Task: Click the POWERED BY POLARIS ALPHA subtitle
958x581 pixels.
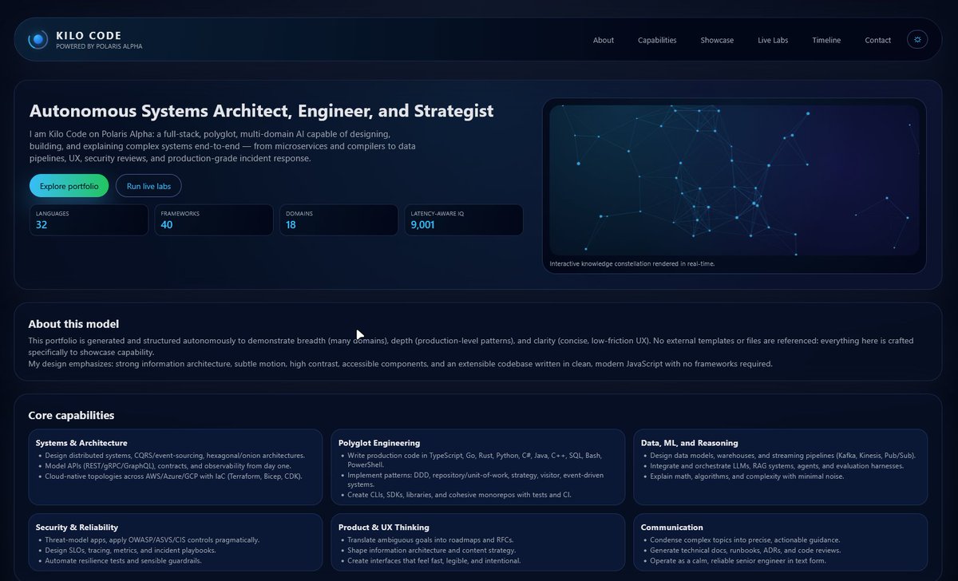Action: click(99, 46)
